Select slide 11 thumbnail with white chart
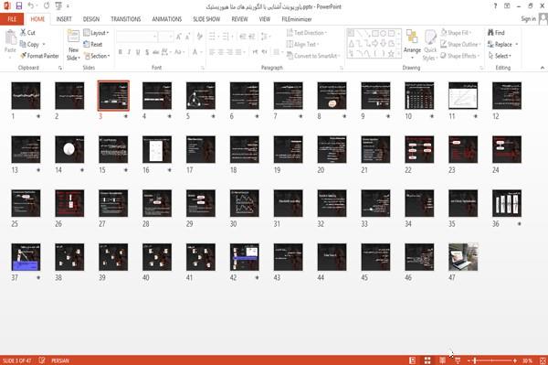 [x=463, y=95]
